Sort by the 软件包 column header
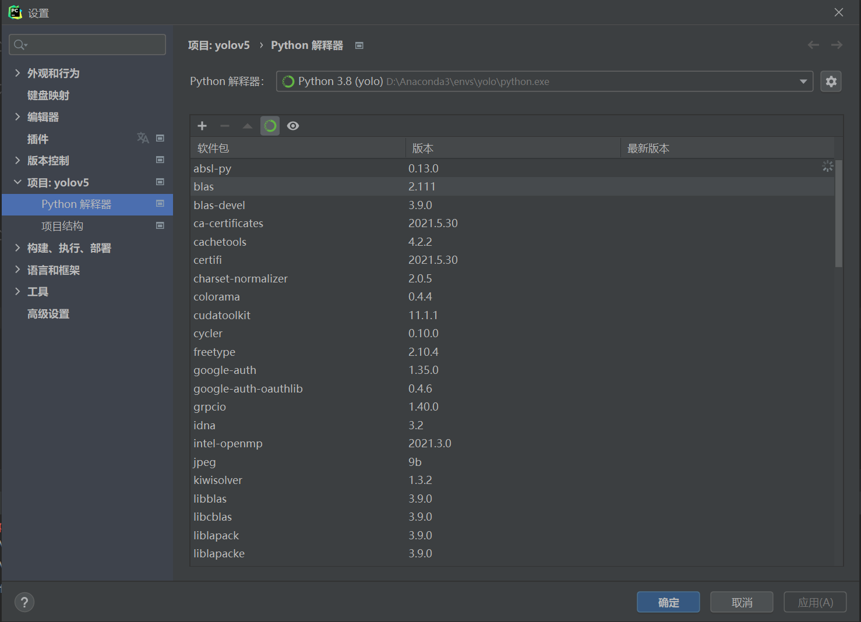Viewport: 861px width, 622px height. 298,148
